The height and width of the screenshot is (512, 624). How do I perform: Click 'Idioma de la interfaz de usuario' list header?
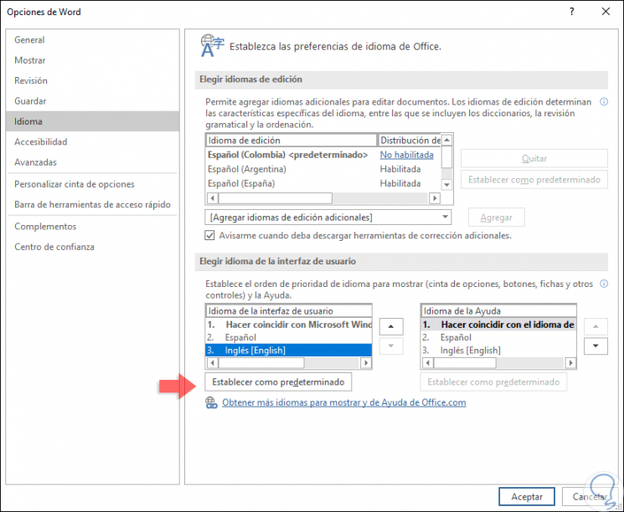tap(289, 311)
